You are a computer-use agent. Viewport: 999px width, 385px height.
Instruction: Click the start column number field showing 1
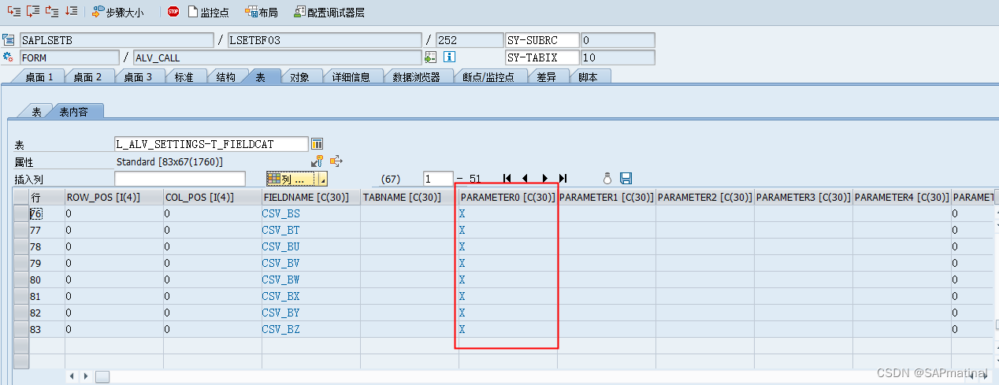click(438, 179)
